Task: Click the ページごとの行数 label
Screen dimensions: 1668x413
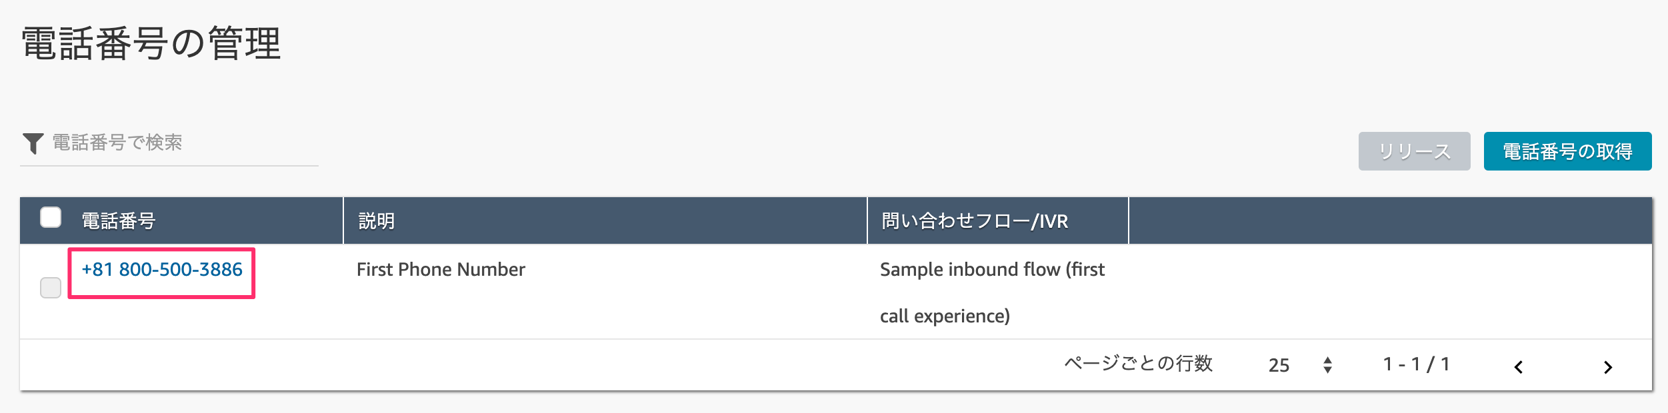Action: (x=1138, y=364)
